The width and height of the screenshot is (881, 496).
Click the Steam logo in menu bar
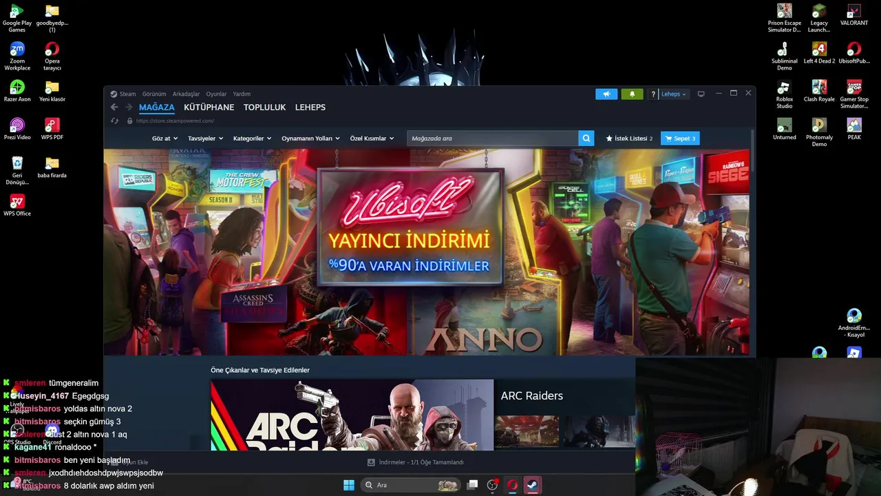(114, 94)
